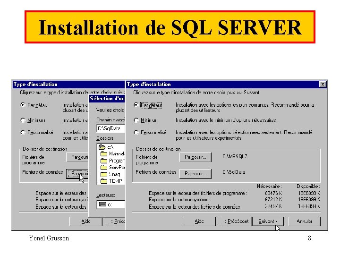Open the Lecteurs drive dropdown
This screenshot has height=255, width=340.
click(110, 204)
